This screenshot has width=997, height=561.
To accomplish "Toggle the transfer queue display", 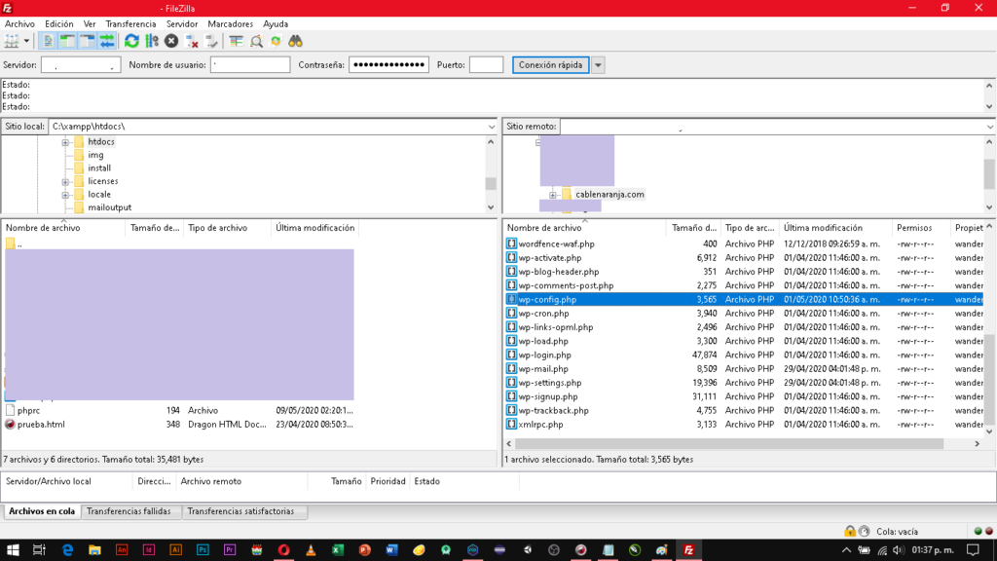I will [x=107, y=41].
